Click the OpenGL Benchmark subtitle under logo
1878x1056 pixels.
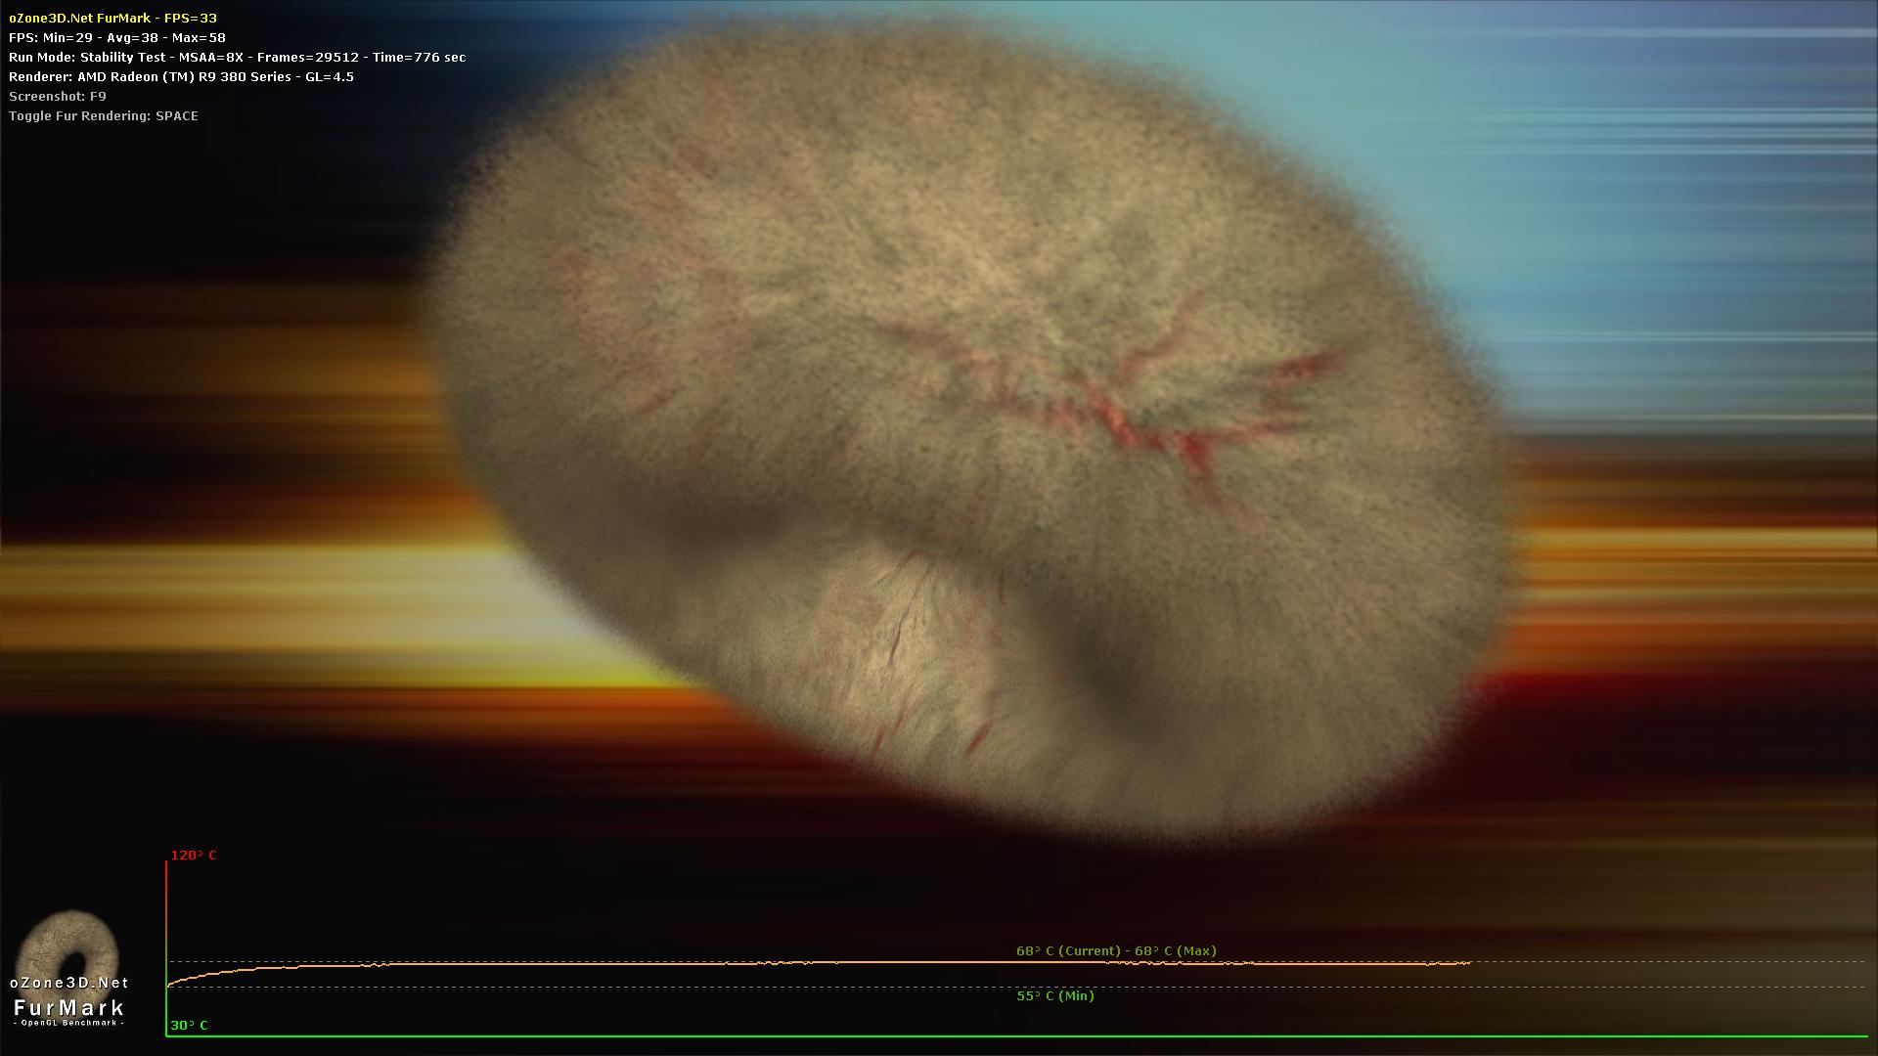[x=69, y=1023]
